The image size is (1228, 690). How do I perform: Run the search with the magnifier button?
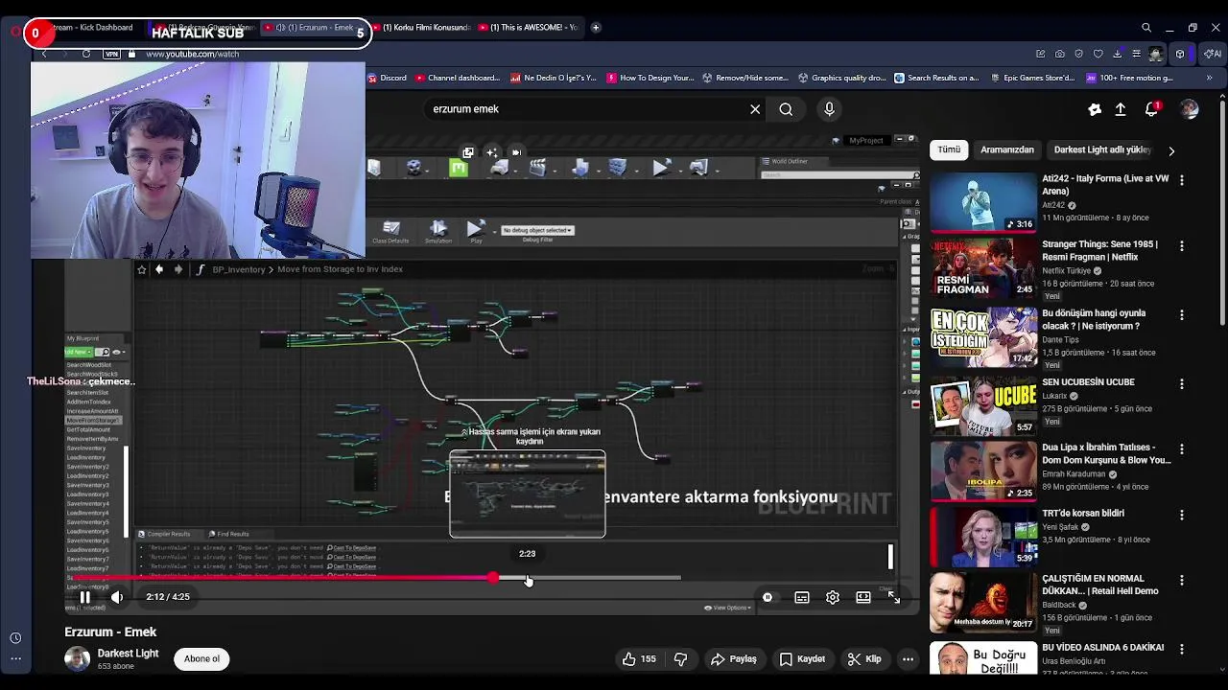click(x=786, y=109)
